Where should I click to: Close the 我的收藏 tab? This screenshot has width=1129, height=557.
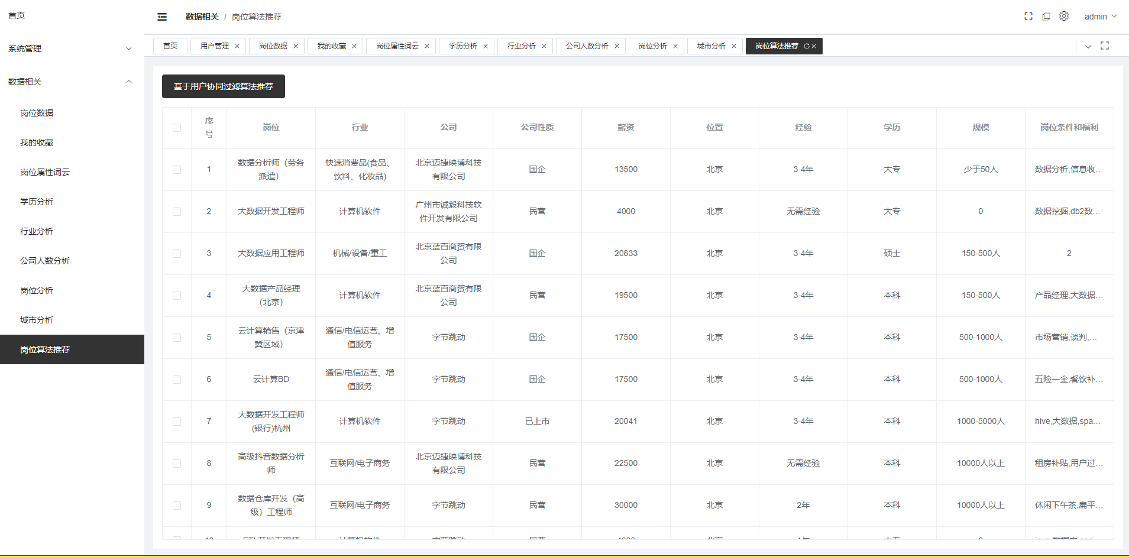pos(354,46)
